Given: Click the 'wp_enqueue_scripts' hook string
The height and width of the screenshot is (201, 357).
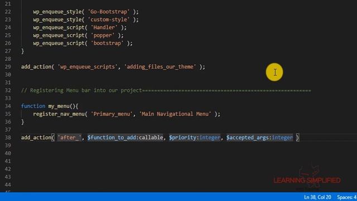Looking at the screenshot, I should tap(88, 67).
